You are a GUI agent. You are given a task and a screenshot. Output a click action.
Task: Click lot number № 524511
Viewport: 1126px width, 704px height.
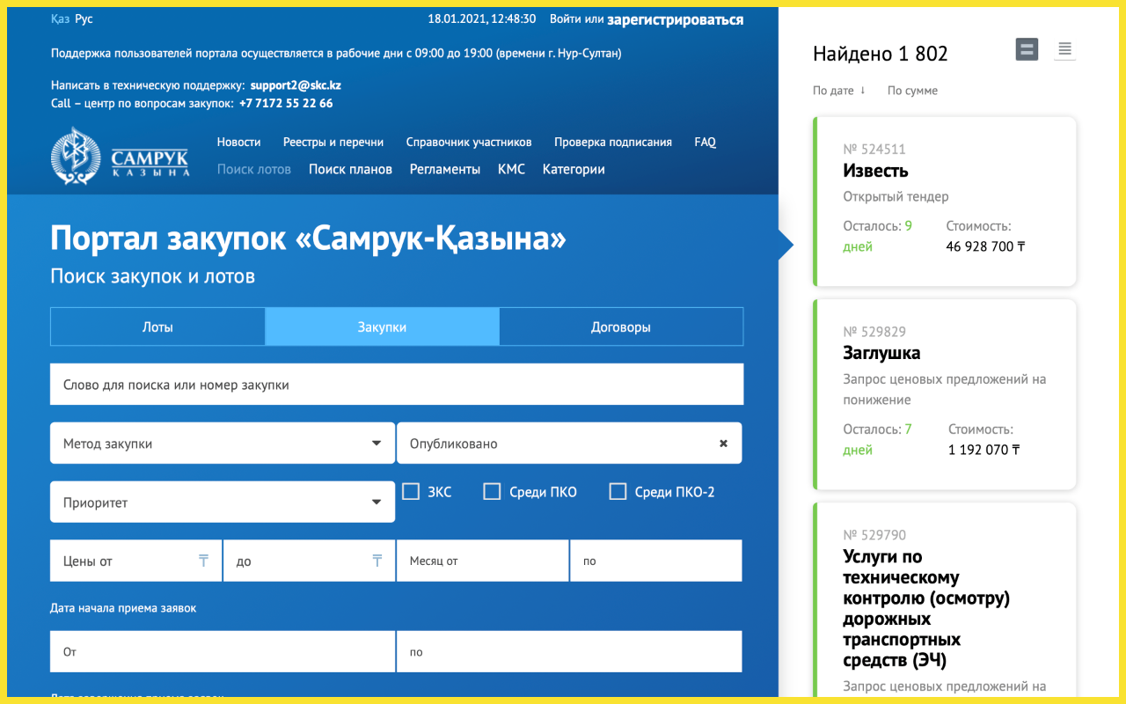(874, 150)
